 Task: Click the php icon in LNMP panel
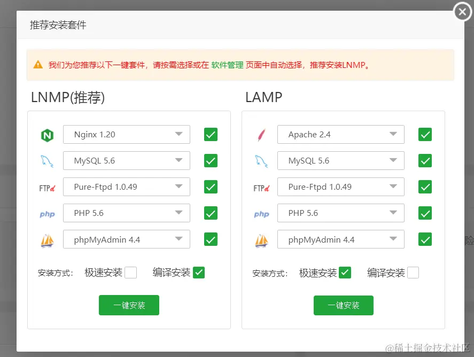point(47,214)
